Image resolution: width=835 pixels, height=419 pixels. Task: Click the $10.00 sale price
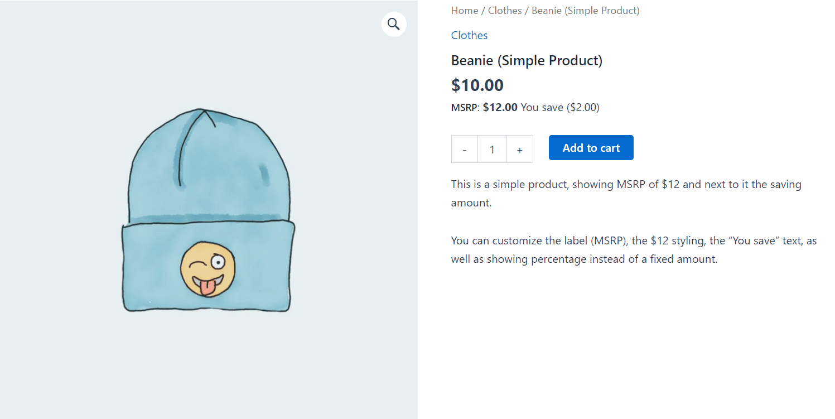(477, 85)
